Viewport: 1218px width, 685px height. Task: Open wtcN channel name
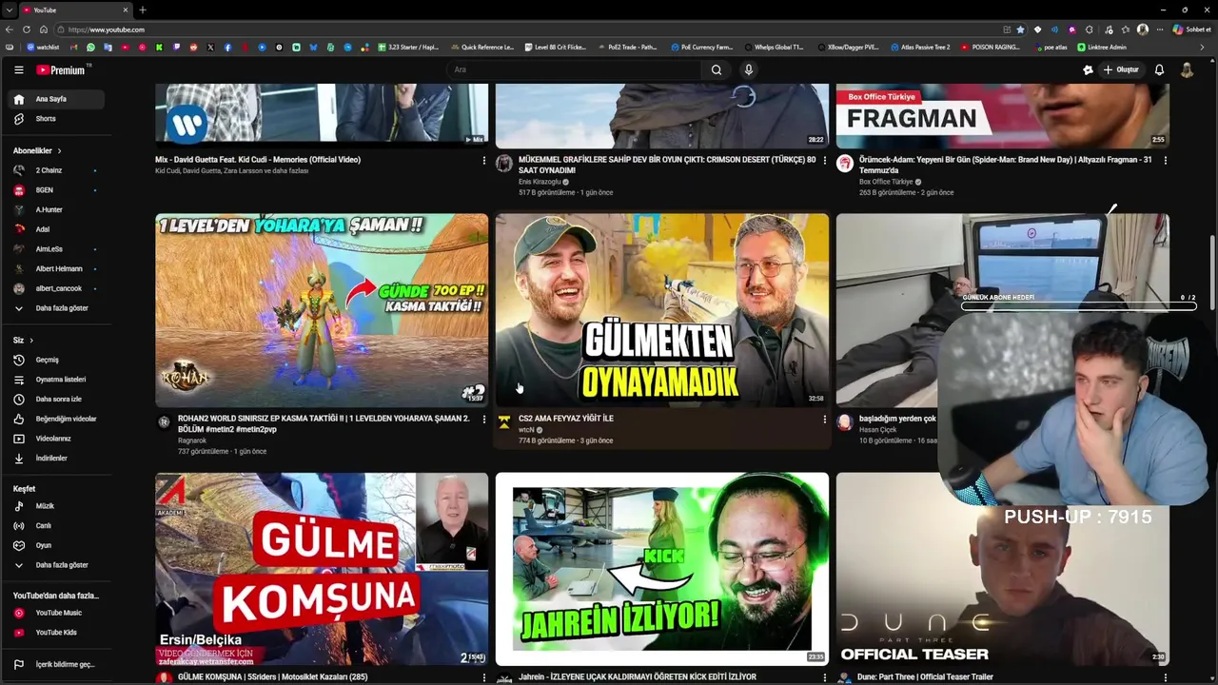526,430
